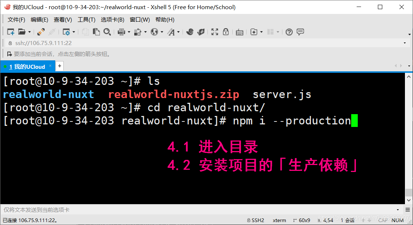Click the feedback speech bubble icon
413x225 pixels.
pyautogui.click(x=300, y=32)
